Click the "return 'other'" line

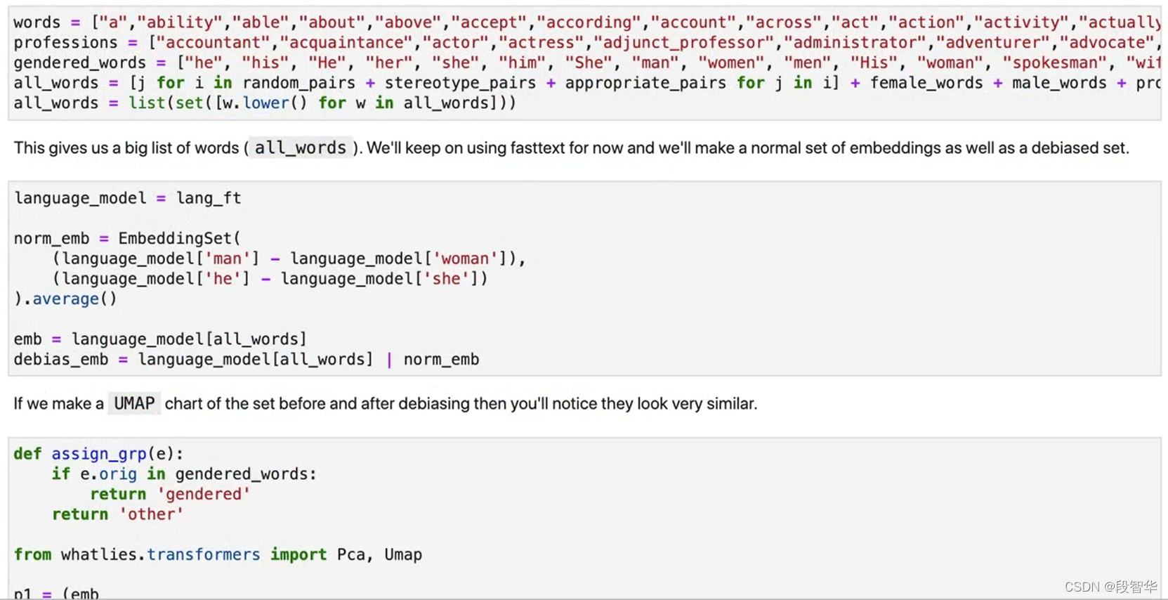coord(118,515)
